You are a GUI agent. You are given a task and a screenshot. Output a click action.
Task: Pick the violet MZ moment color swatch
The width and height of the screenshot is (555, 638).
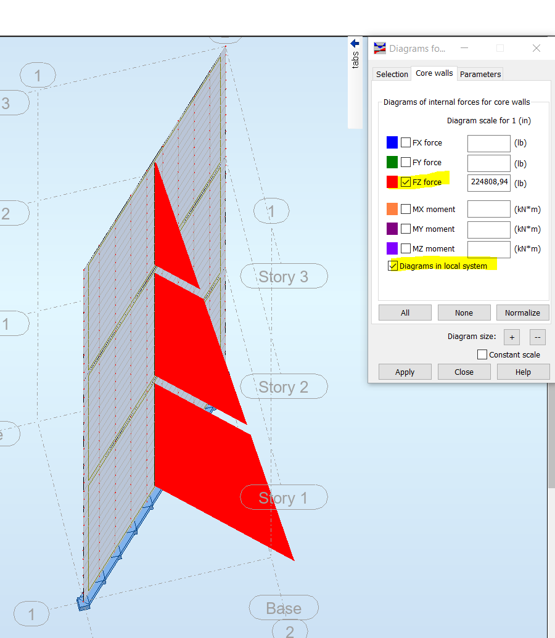392,248
